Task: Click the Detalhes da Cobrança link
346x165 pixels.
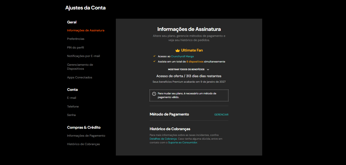Action: click(x=163, y=138)
